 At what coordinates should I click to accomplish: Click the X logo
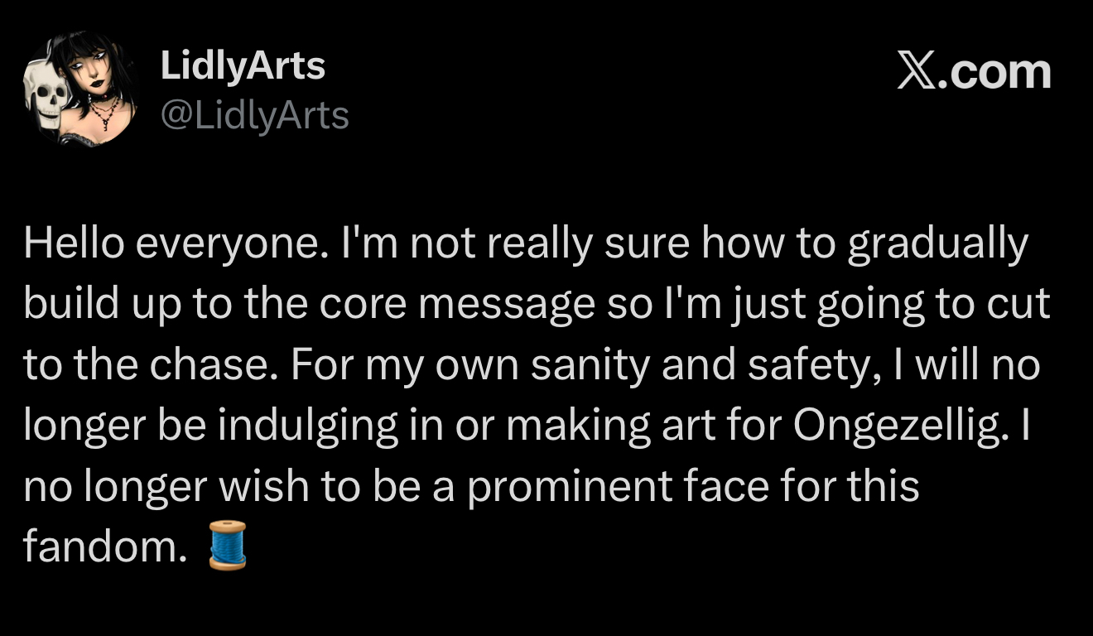(x=920, y=73)
